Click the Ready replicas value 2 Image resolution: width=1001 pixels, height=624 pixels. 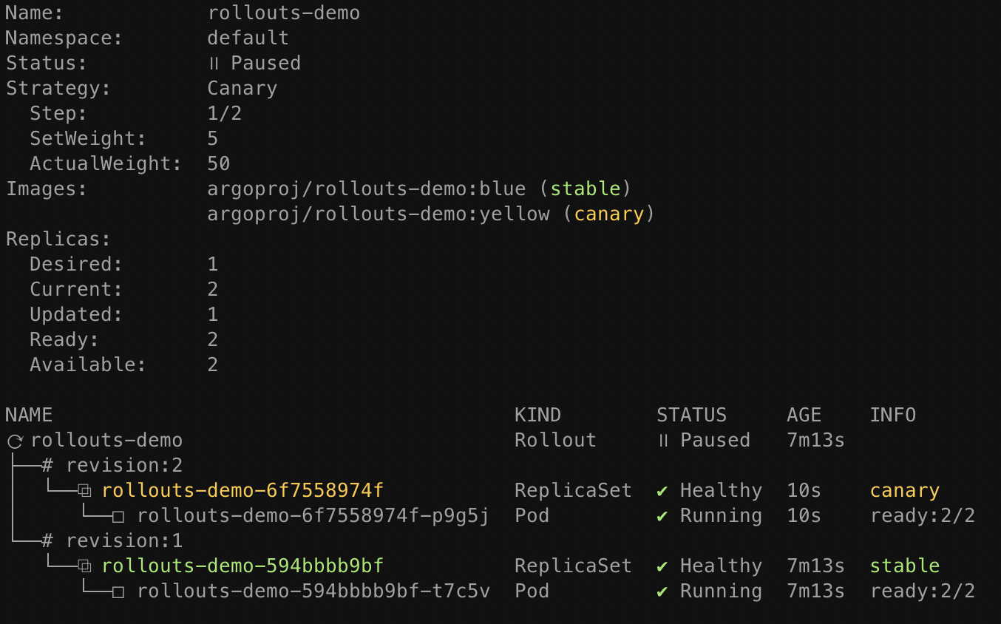pos(213,340)
